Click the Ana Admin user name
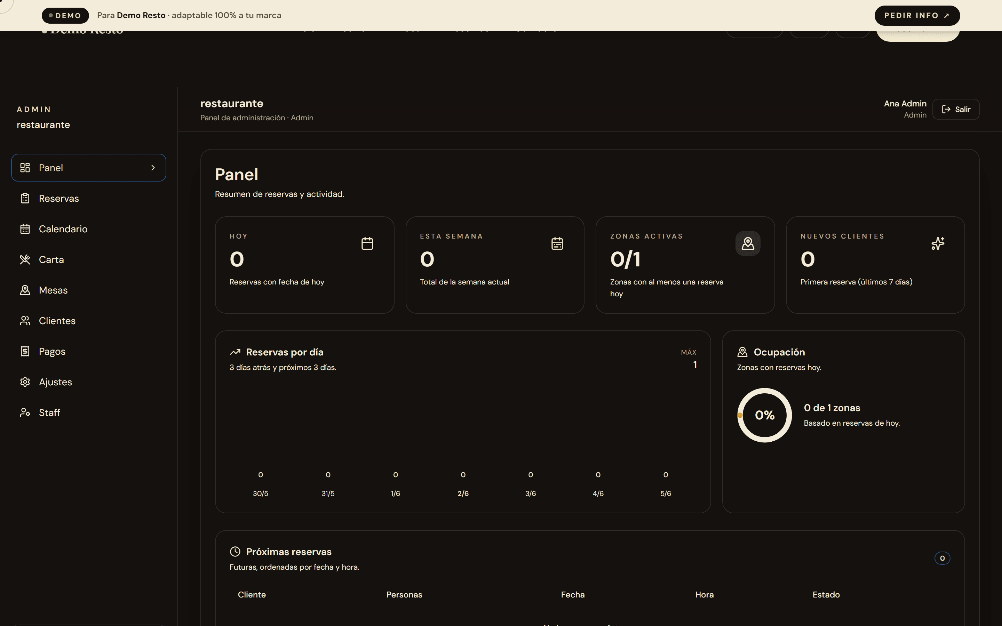Viewport: 1002px width, 626px height. [x=905, y=104]
